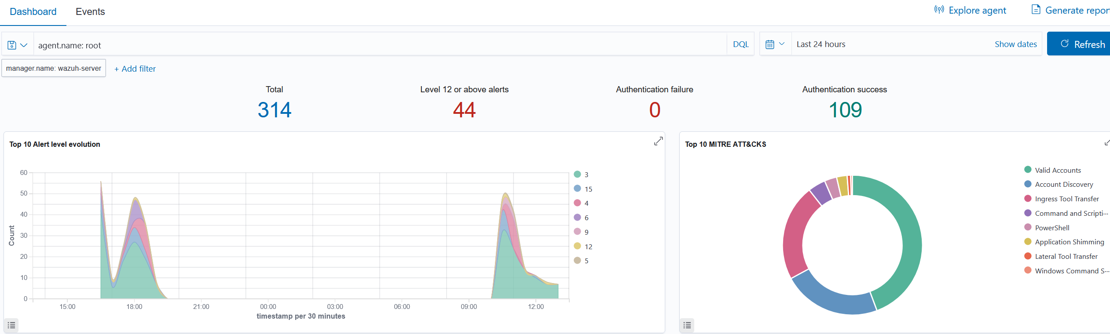Viewport: 1110px width, 334px height.
Task: Click the Add filter link
Action: (135, 69)
